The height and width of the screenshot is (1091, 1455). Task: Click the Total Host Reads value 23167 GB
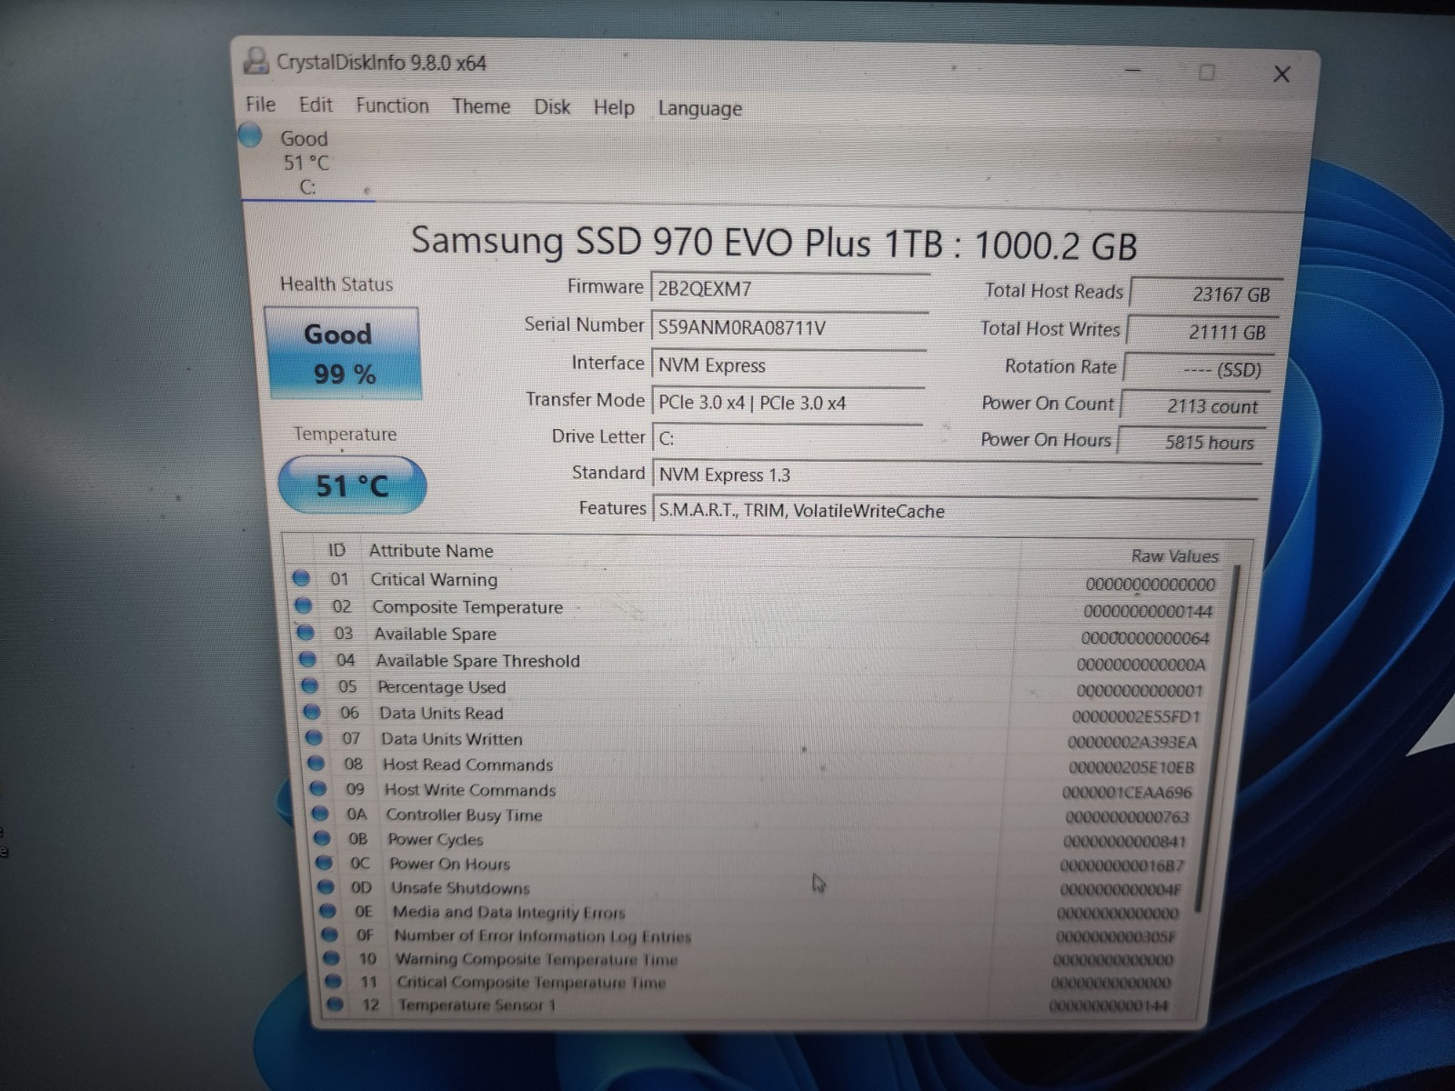coord(1204,294)
